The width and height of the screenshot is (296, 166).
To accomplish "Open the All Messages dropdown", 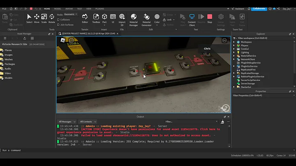I will tap(67, 122).
